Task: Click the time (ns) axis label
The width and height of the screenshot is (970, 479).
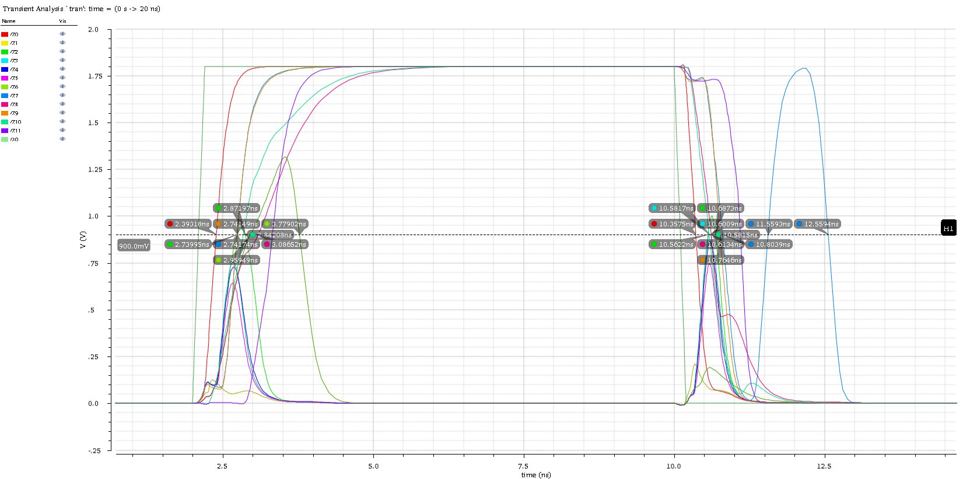Action: click(536, 475)
